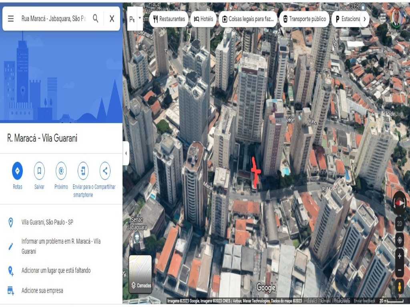The image size is (410, 307).
Task: Click the add-place pin icon
Action: click(11, 271)
